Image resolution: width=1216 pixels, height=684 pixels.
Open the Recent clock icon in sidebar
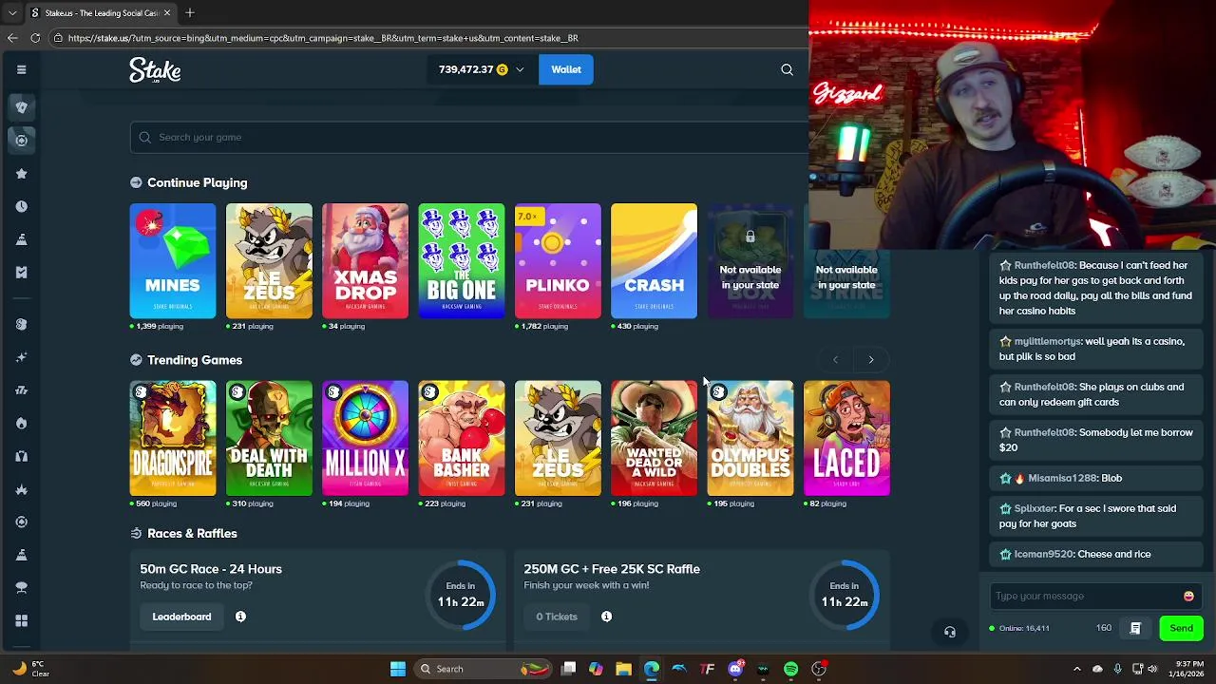tap(21, 206)
